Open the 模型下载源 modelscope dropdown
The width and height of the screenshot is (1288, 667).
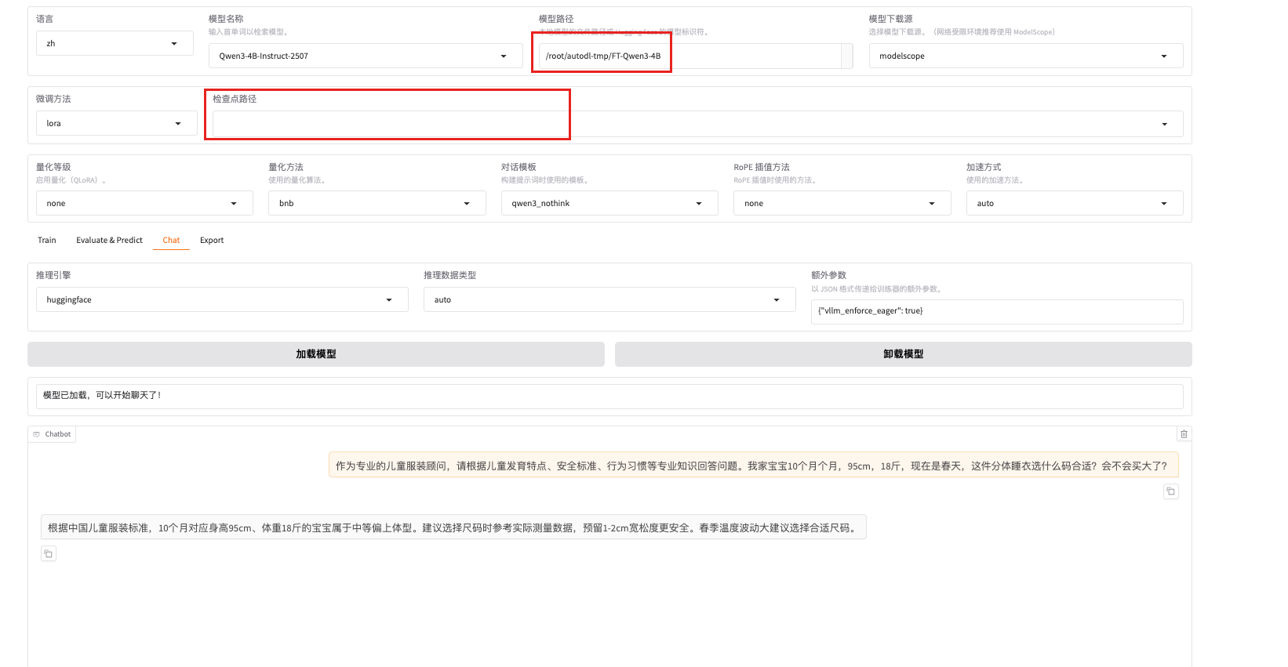click(x=1026, y=56)
